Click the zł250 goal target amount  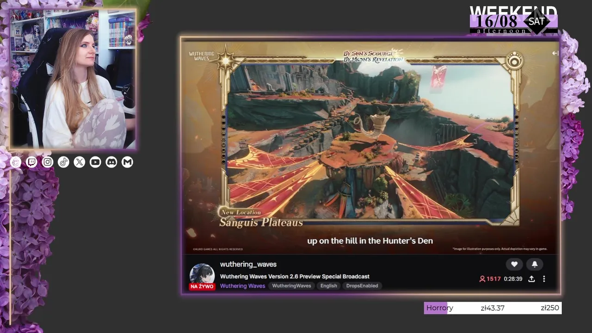pyautogui.click(x=550, y=308)
